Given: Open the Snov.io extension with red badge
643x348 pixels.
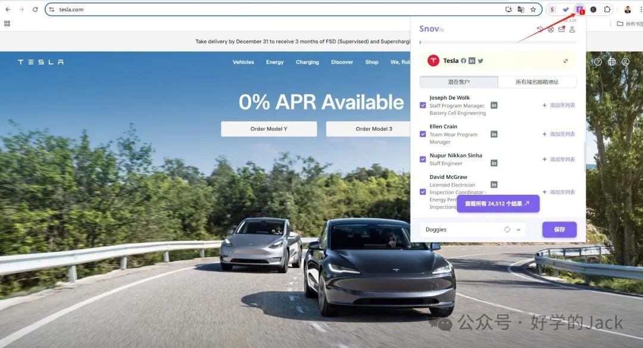Looking at the screenshot, I should (x=580, y=10).
